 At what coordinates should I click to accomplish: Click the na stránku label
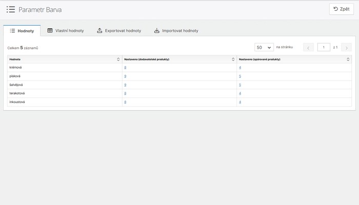tap(285, 47)
